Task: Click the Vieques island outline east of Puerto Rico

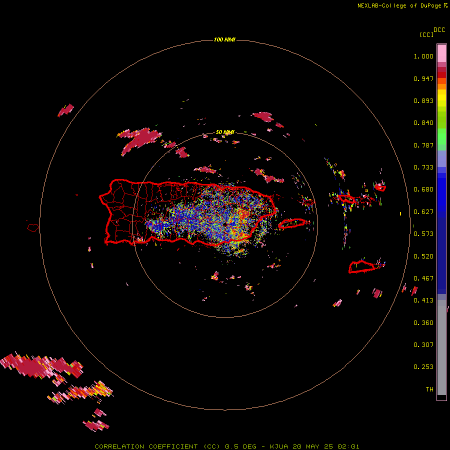Action: point(292,223)
